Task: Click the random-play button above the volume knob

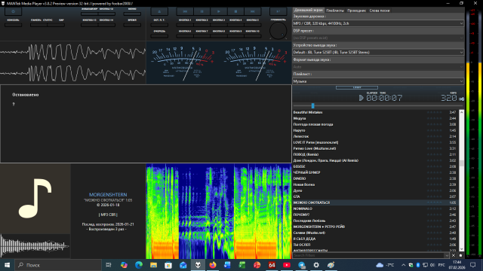Action: click(x=278, y=11)
